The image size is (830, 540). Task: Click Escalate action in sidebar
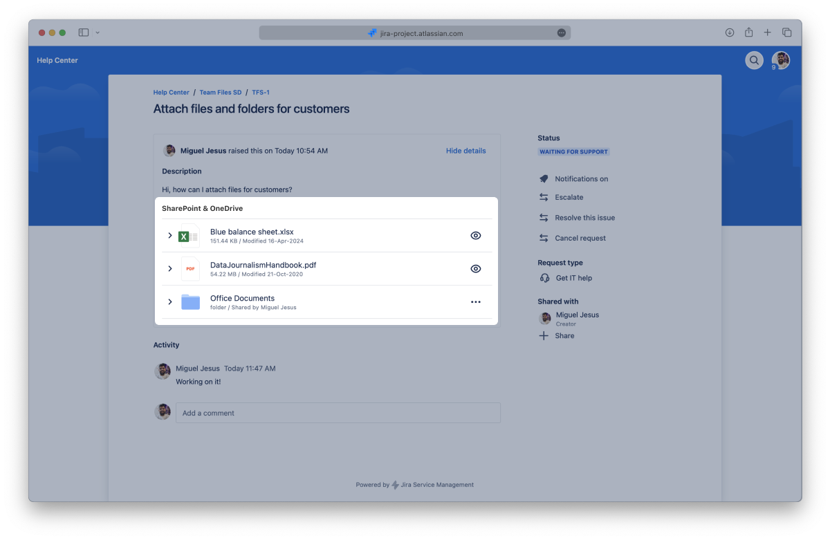(x=569, y=198)
